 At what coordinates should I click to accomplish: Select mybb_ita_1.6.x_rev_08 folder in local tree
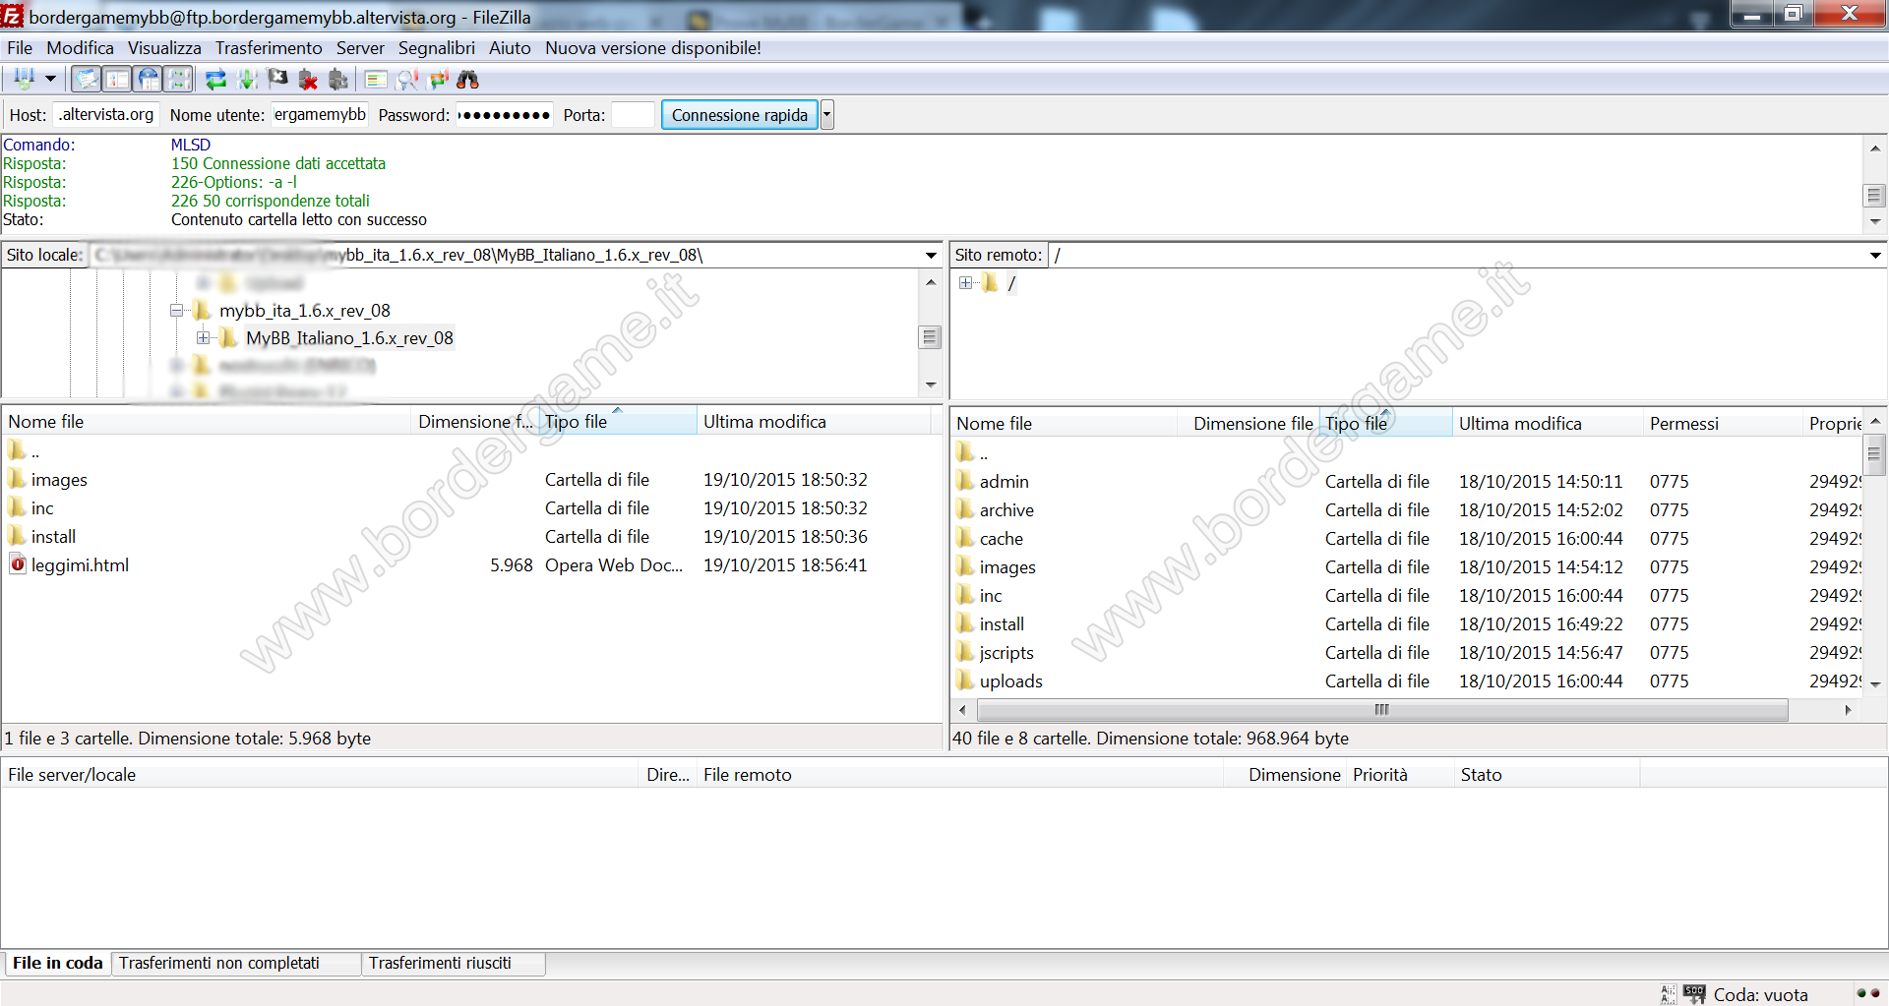coord(305,311)
